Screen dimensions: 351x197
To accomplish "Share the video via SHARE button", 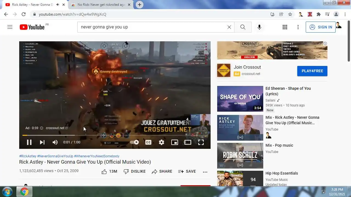I will (x=162, y=172).
